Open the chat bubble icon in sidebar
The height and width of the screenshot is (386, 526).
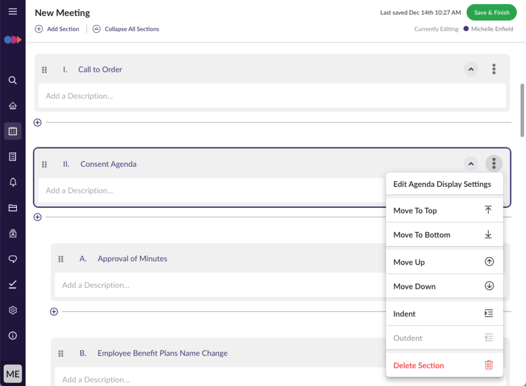pos(13,259)
